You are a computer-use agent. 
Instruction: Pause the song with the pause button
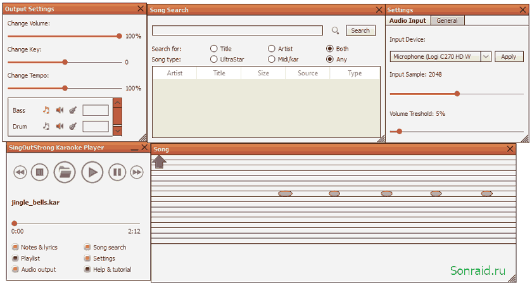click(x=117, y=172)
